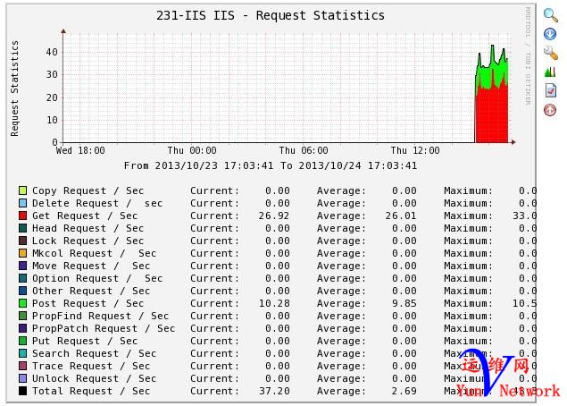
Task: Click the y-axis value 40
Action: (52, 52)
